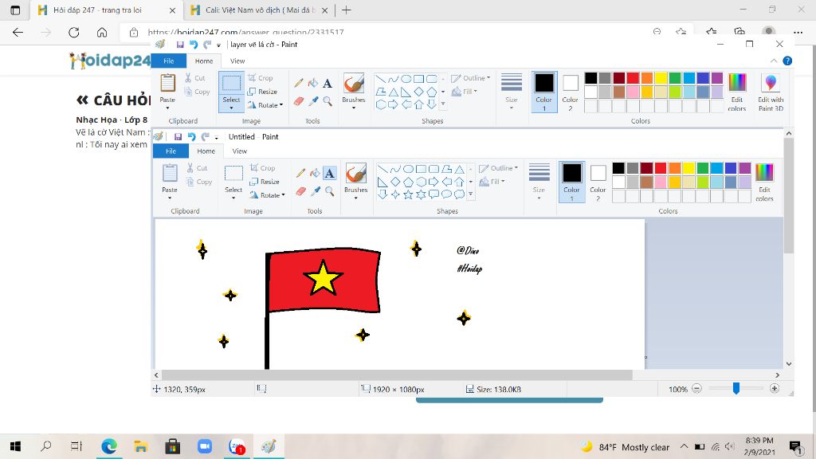Open Edit with Paint 3D in back Paint window
The width and height of the screenshot is (816, 459).
point(771,92)
